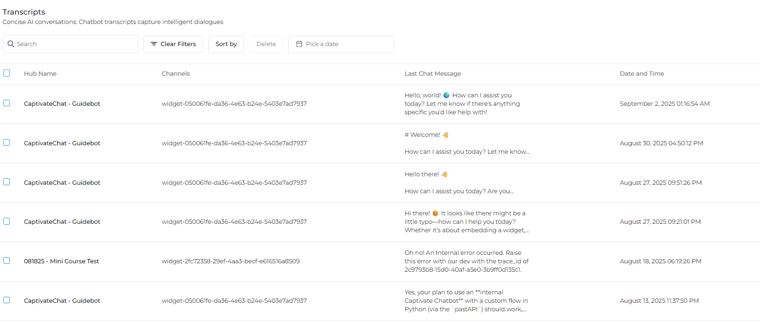This screenshot has width=760, height=323.
Task: Click the date September 2, 2025 01:16:54 AM
Action: point(665,104)
